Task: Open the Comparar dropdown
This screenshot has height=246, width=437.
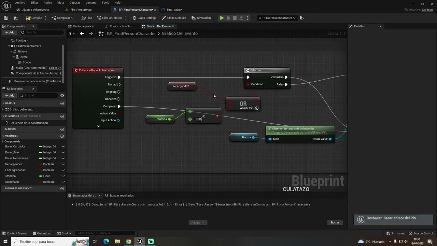Action: [x=62, y=18]
